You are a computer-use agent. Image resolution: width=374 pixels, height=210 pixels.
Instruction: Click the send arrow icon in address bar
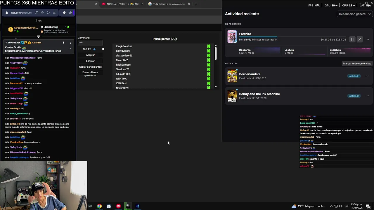(48, 13)
